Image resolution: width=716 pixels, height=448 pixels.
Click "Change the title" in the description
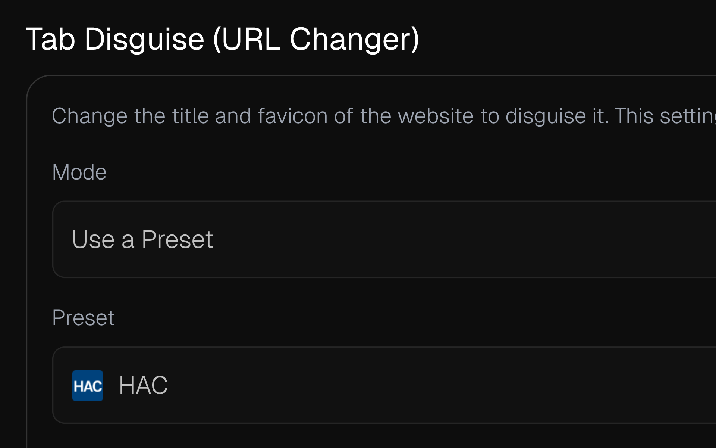tap(109, 116)
